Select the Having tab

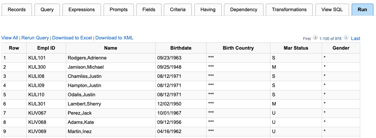coord(208,10)
